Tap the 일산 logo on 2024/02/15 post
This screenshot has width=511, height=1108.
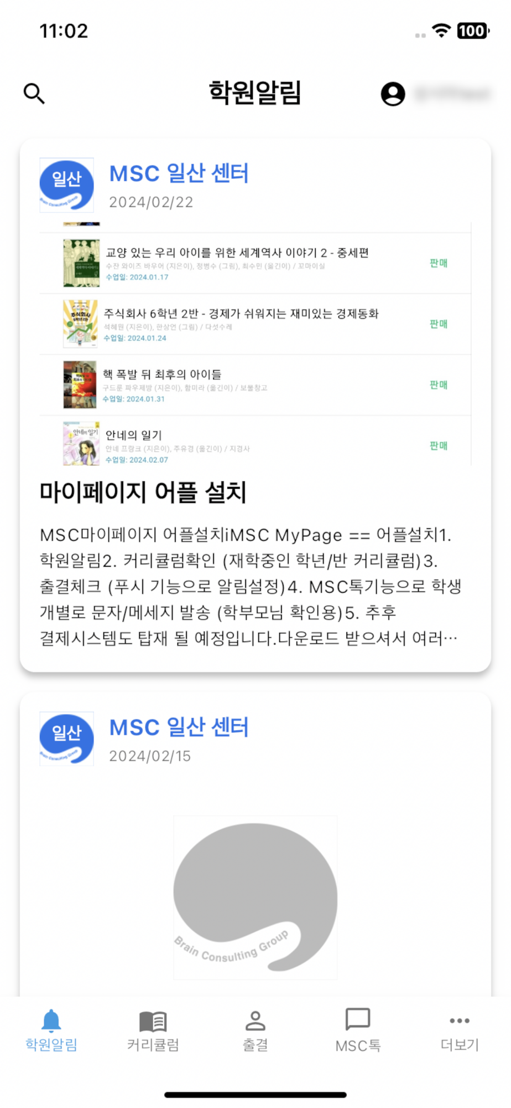coord(66,739)
